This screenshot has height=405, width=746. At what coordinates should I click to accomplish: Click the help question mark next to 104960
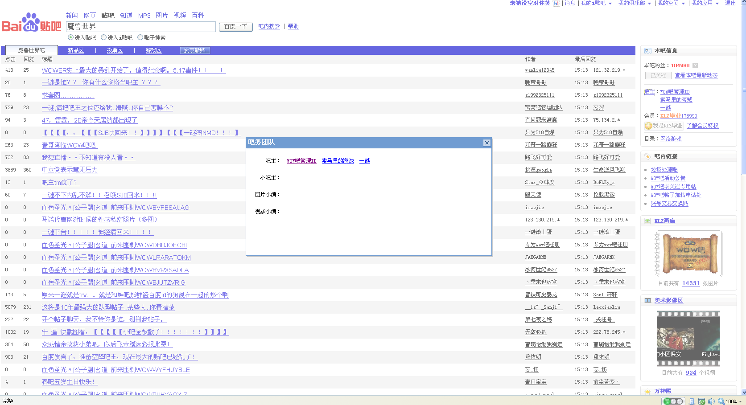coord(695,65)
